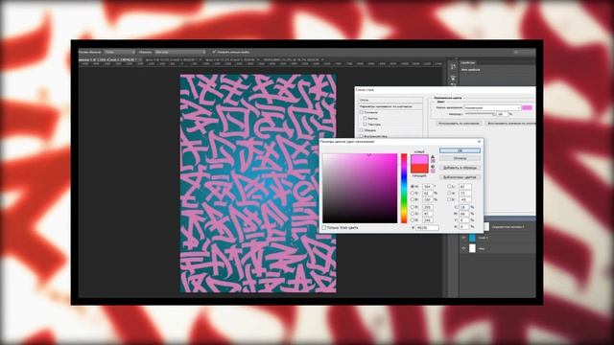Enable the Тиснение bevel checkbox
The image size is (614, 345).
(361, 112)
